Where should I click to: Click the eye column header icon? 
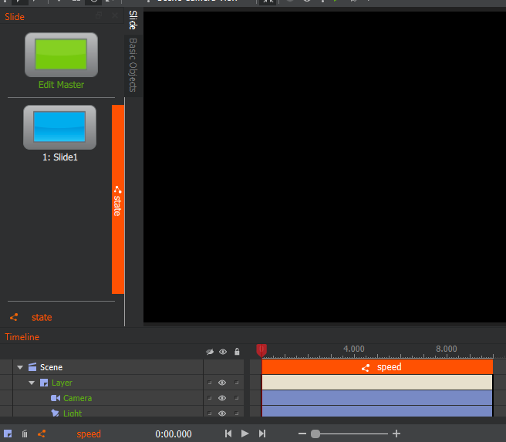pyautogui.click(x=223, y=352)
